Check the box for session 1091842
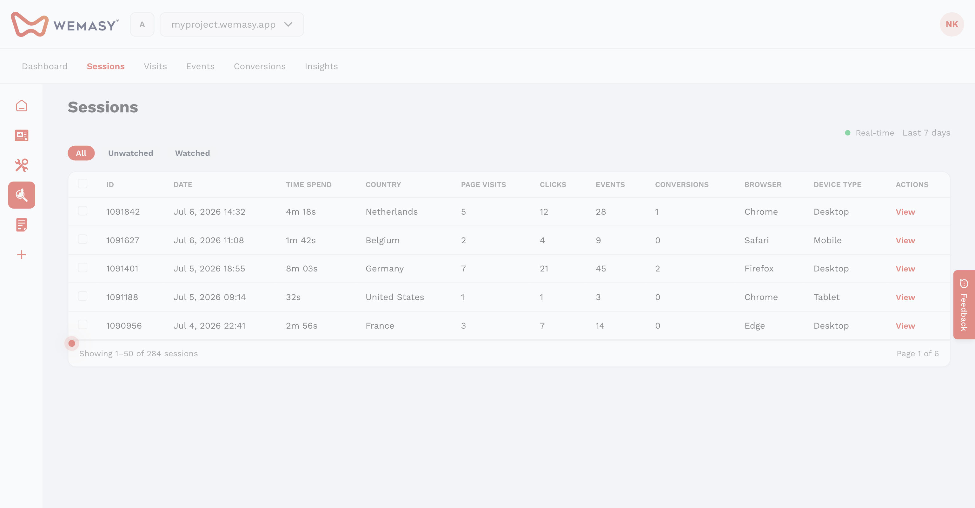Screen dimensions: 975x508 (x=83, y=211)
